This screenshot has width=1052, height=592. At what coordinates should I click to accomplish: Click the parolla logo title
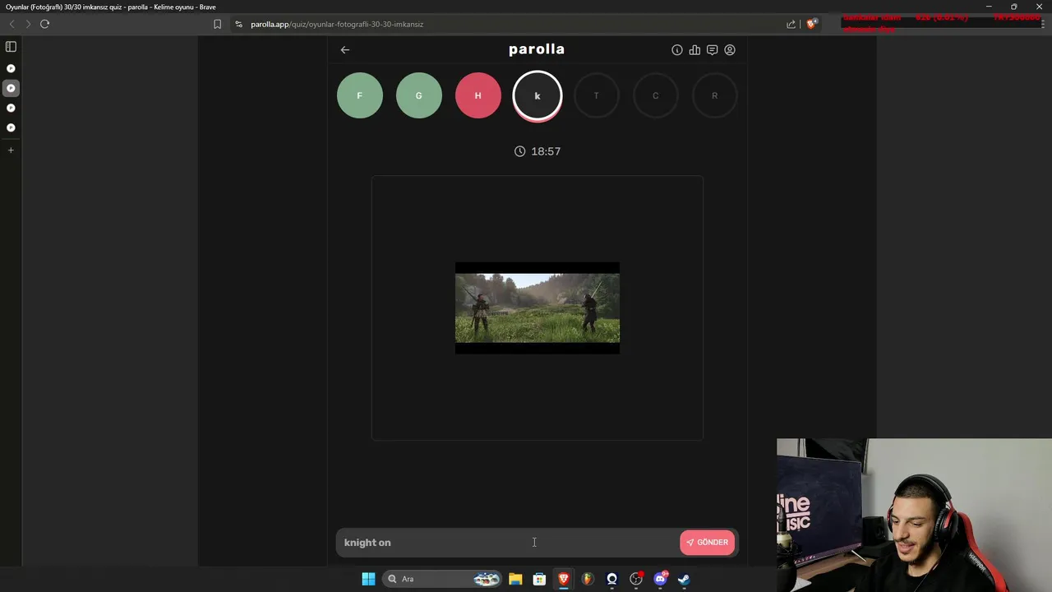537,49
